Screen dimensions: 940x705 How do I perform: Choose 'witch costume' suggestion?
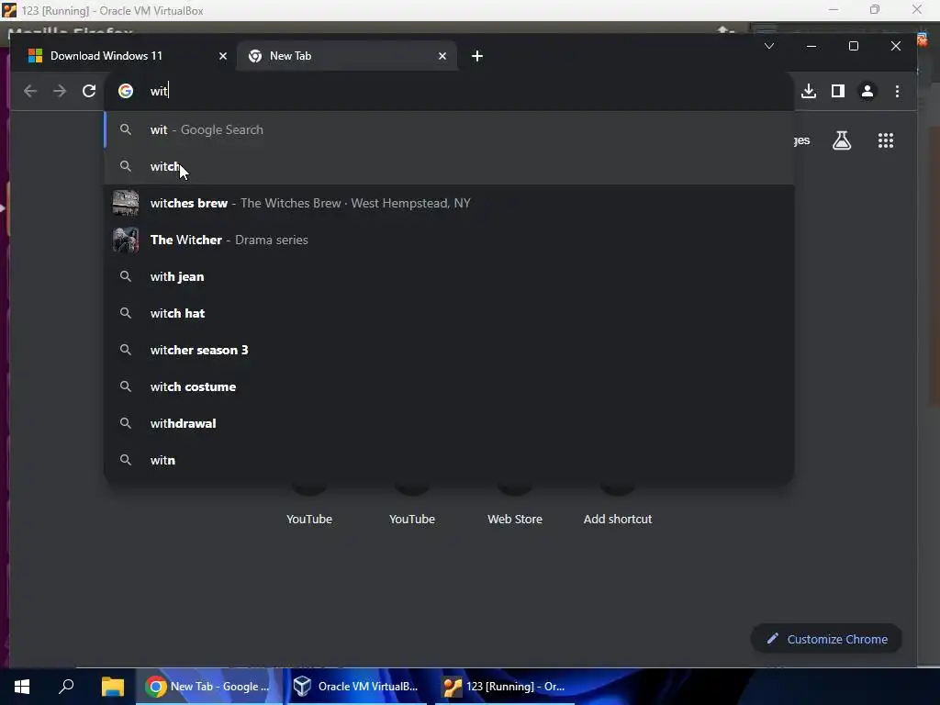pos(450,386)
